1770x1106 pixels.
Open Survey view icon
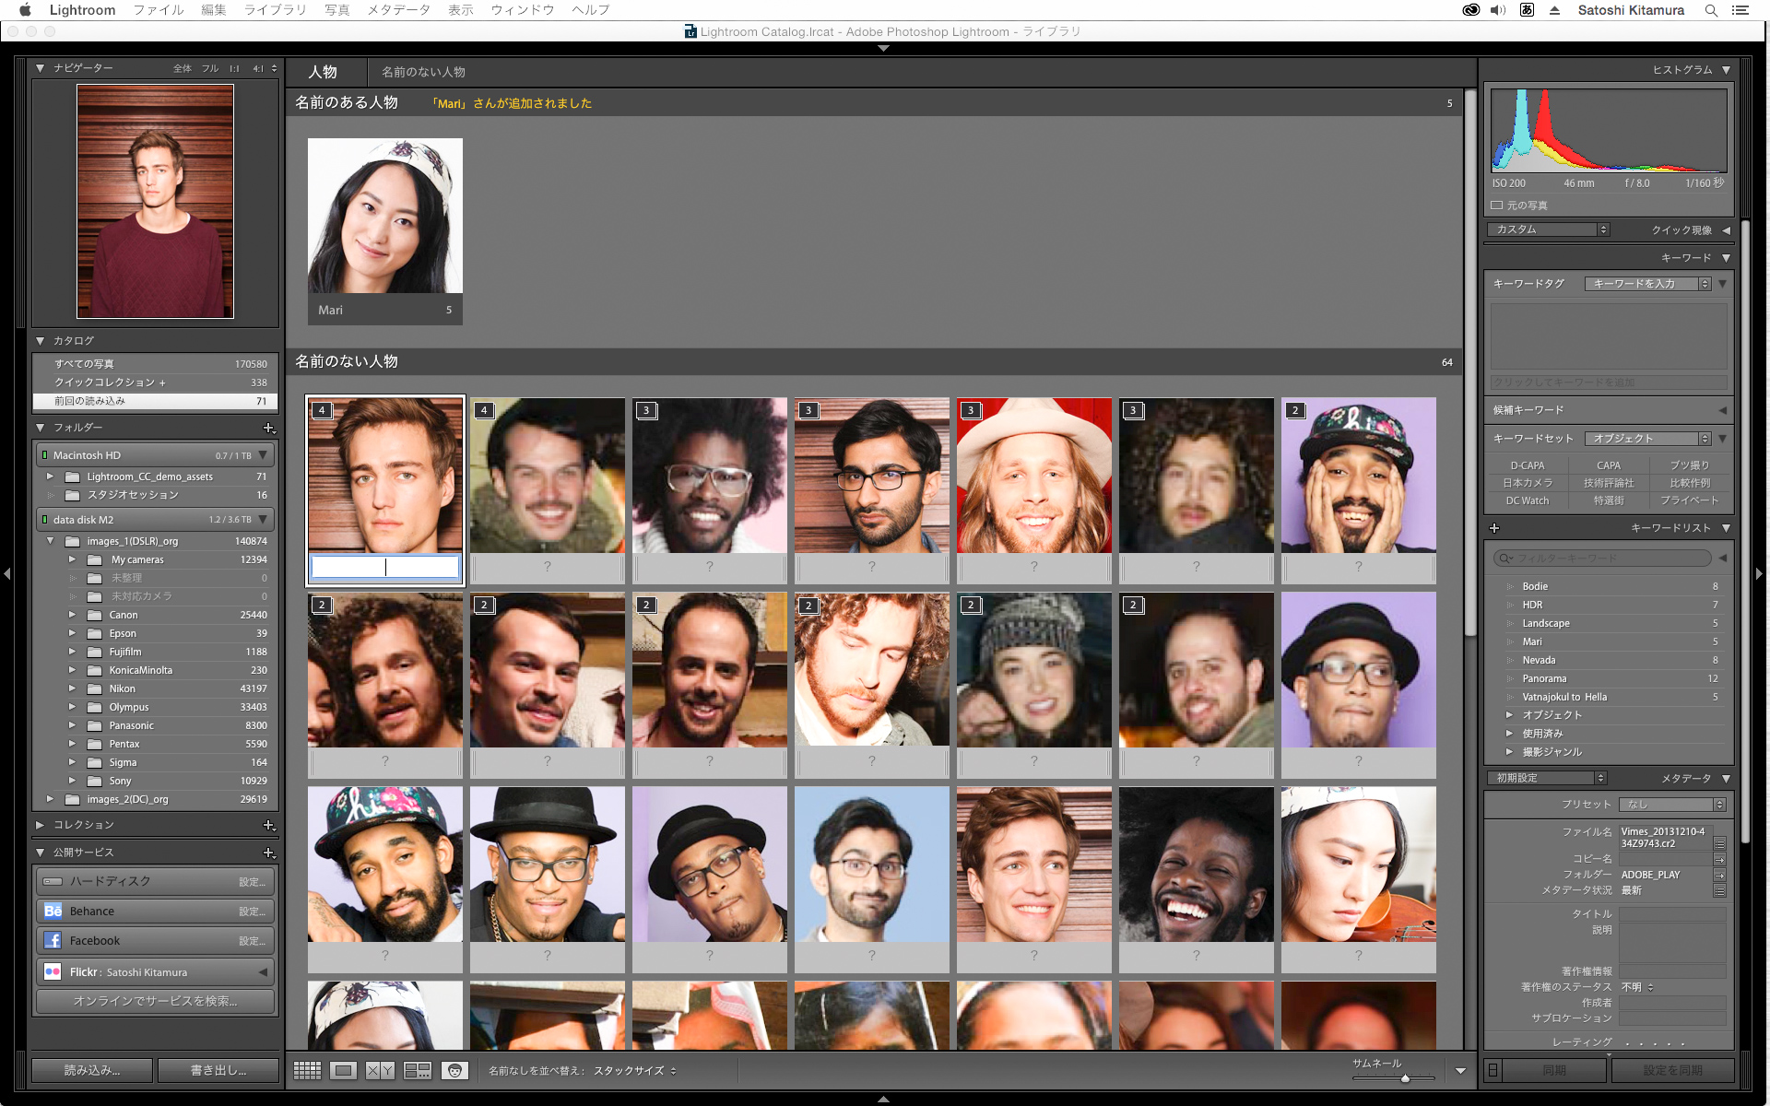(418, 1070)
